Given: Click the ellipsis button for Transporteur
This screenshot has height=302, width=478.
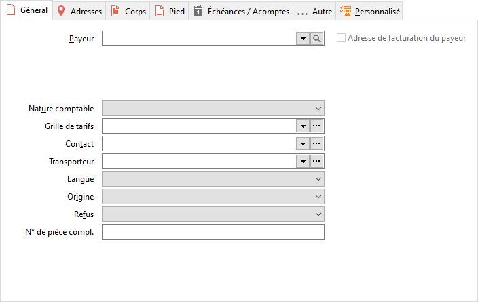Looking at the screenshot, I should (x=316, y=162).
